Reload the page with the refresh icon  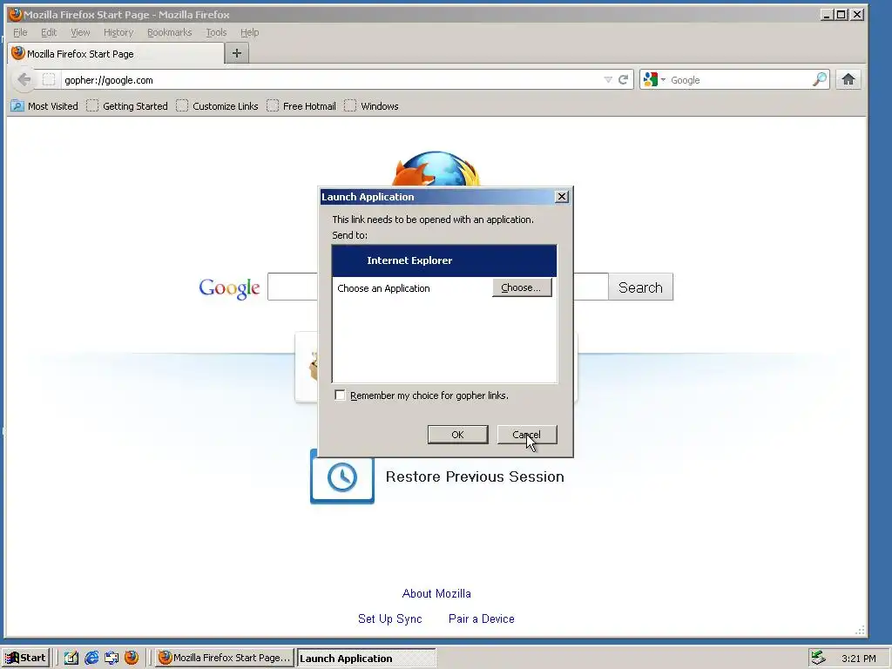(624, 79)
